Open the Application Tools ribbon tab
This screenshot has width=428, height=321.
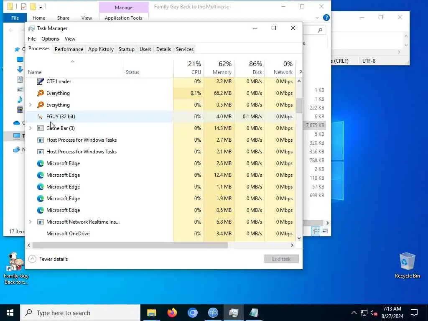[123, 18]
